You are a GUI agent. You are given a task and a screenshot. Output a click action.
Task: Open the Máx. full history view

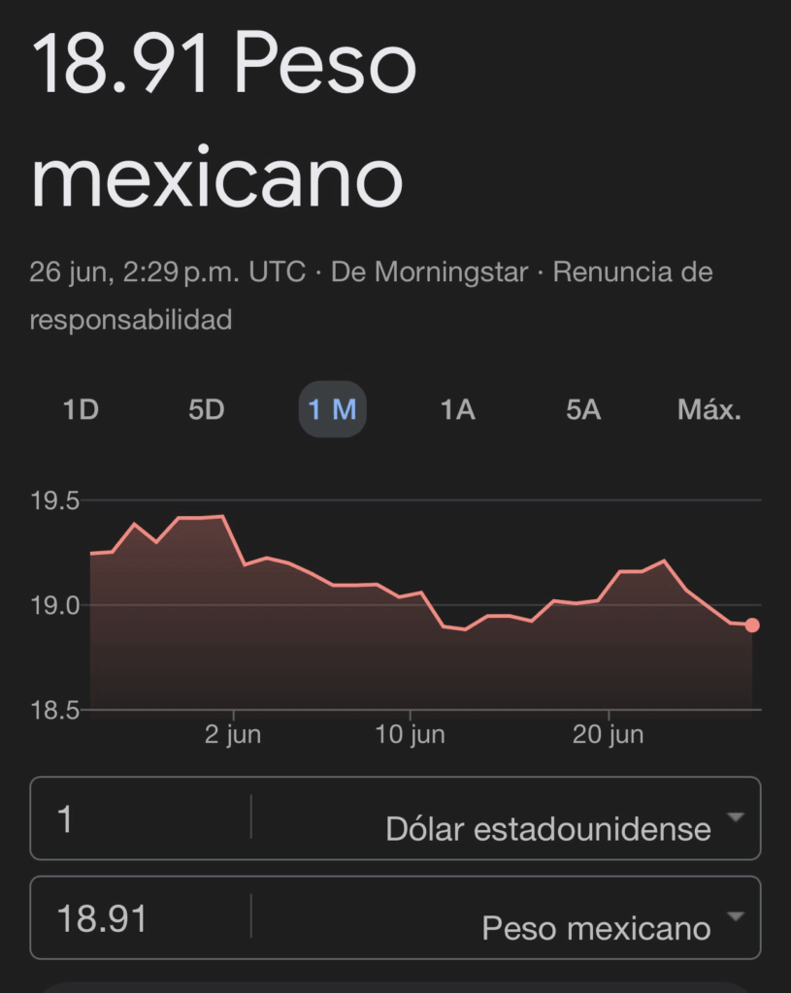click(x=709, y=410)
